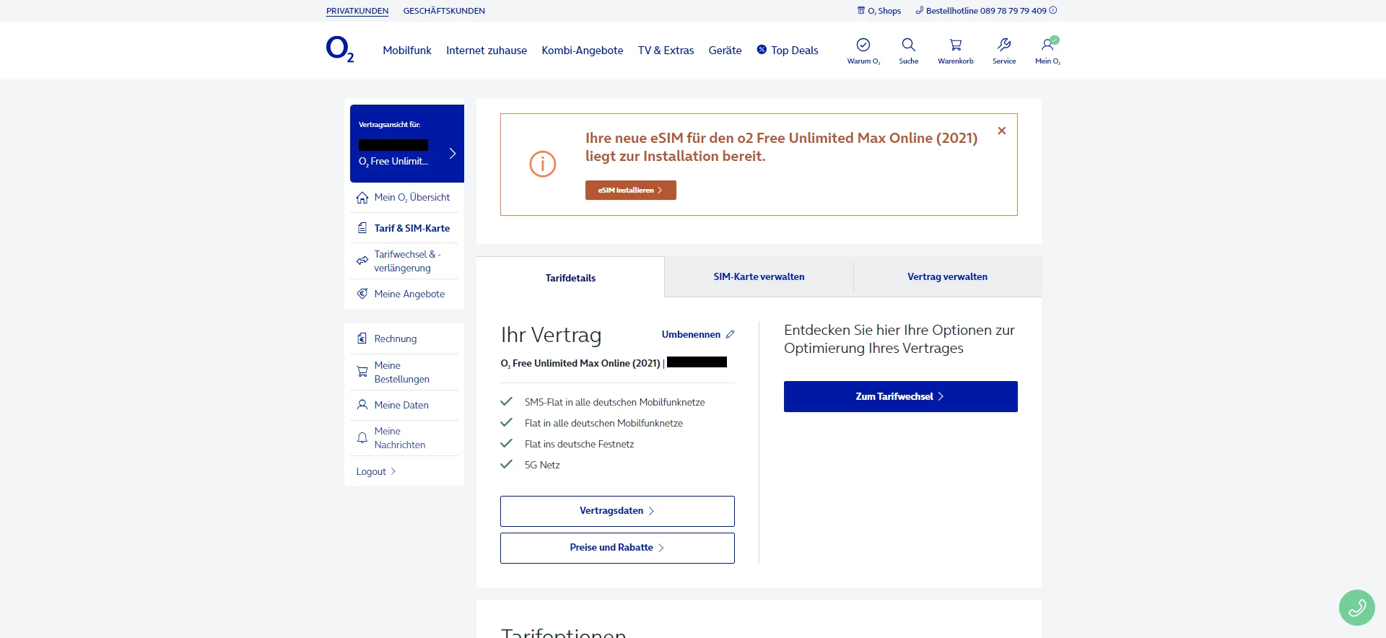Open the Geräte menu
Image resolution: width=1386 pixels, height=638 pixels.
[725, 51]
